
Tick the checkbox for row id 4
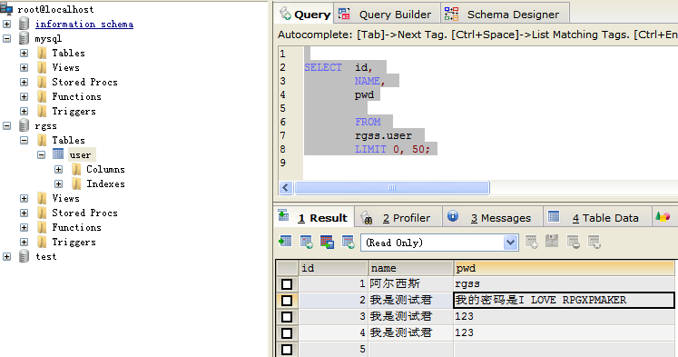point(287,333)
